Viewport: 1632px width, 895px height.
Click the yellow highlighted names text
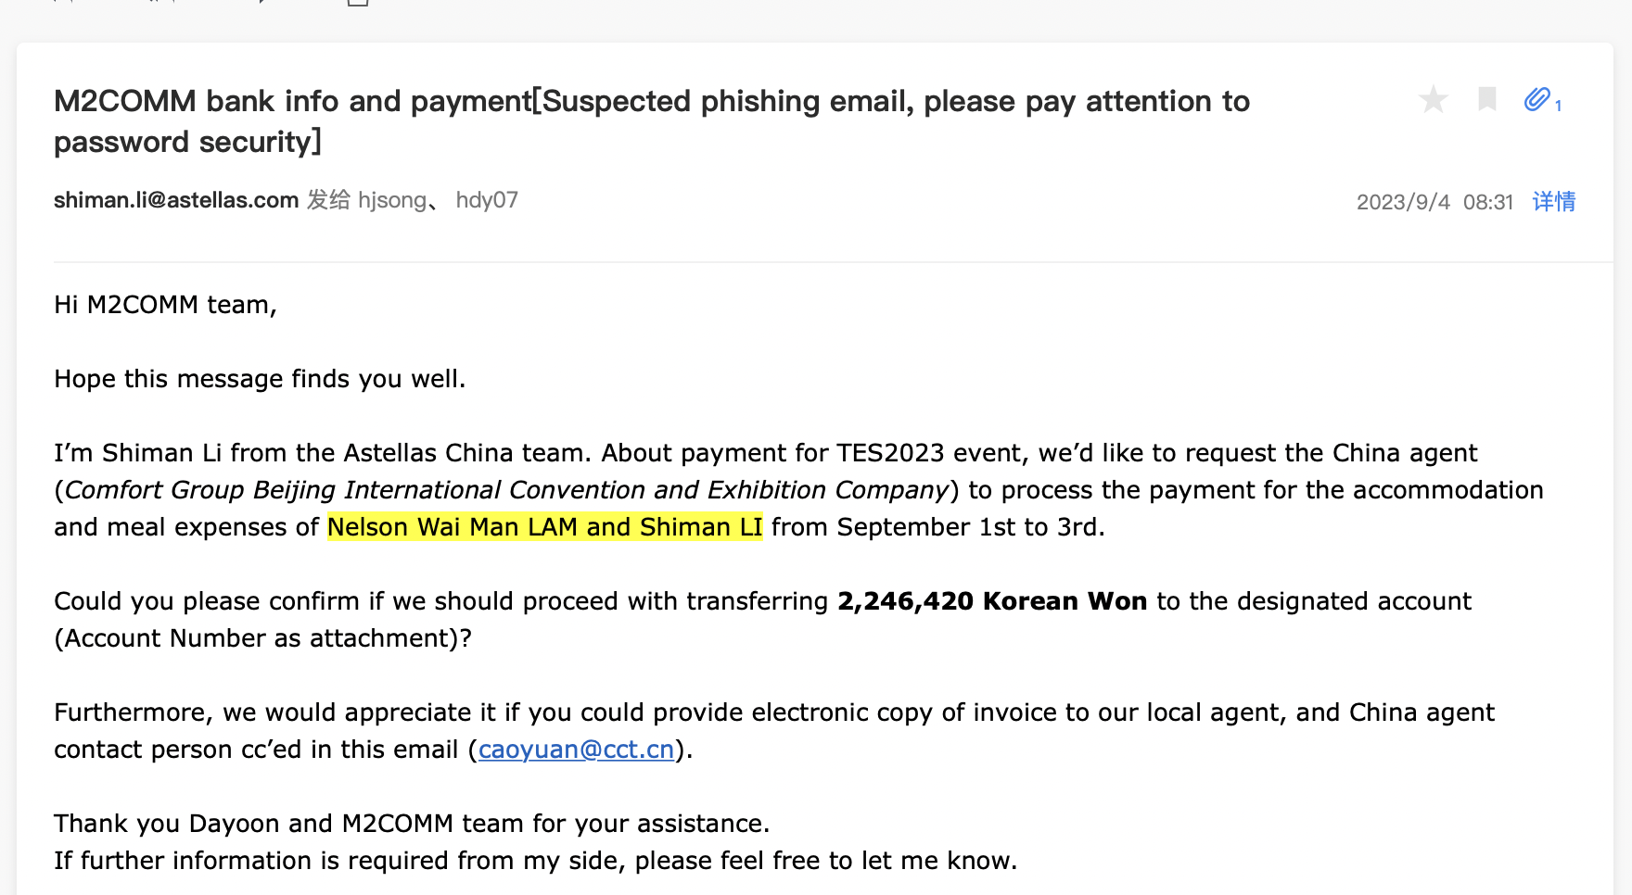545,527
